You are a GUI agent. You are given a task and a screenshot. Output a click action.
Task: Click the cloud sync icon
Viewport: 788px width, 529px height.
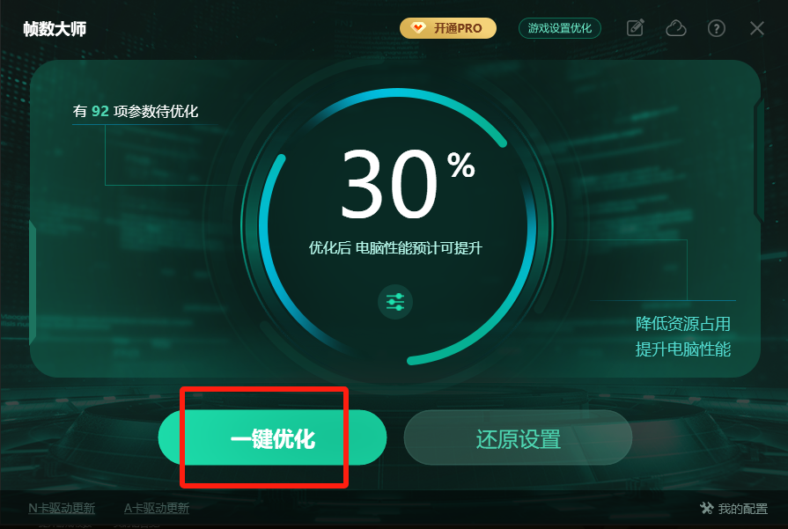676,28
